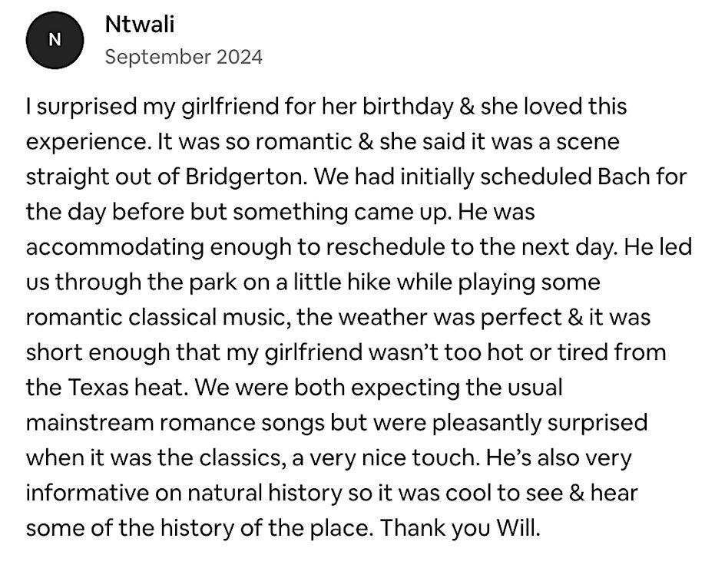Click the word "accommodating" in the review
The image size is (715, 568).
(x=108, y=248)
